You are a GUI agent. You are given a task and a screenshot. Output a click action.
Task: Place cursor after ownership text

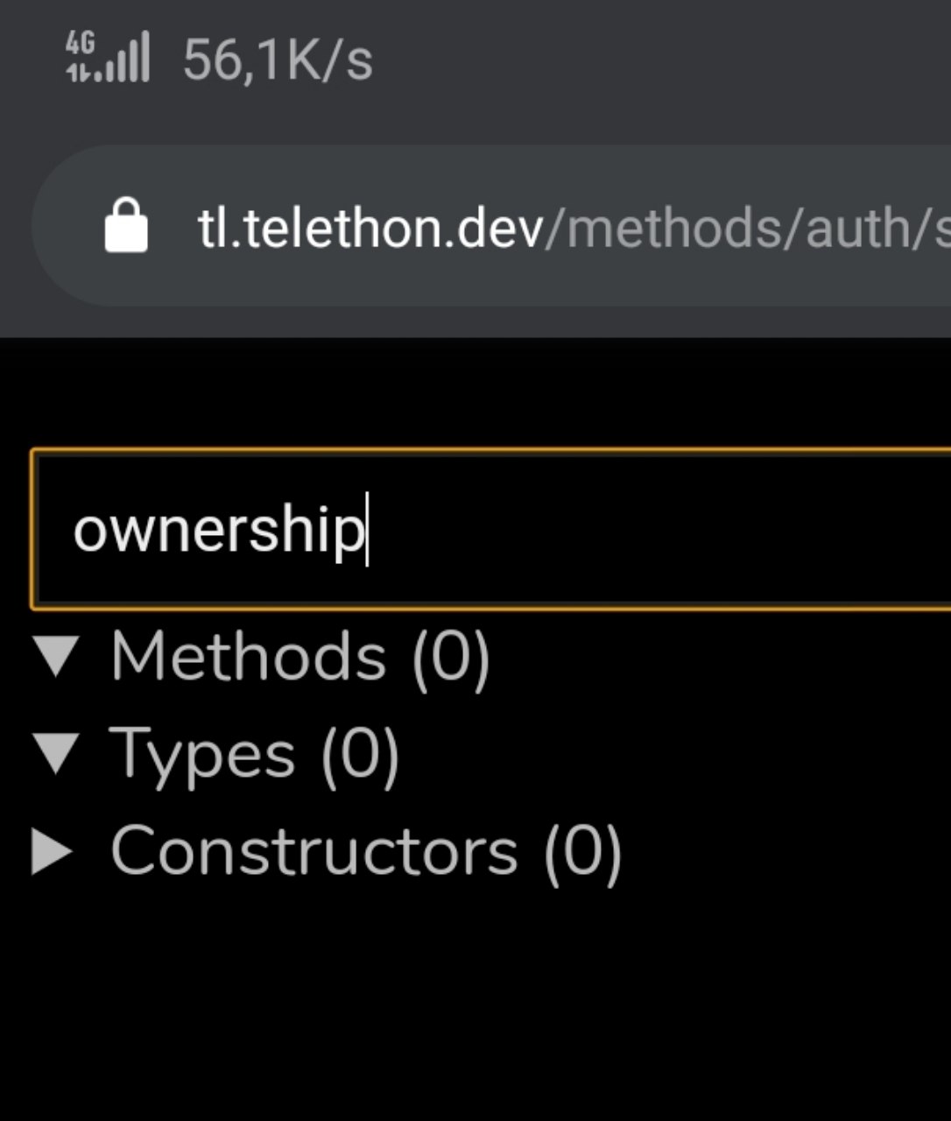[368, 530]
